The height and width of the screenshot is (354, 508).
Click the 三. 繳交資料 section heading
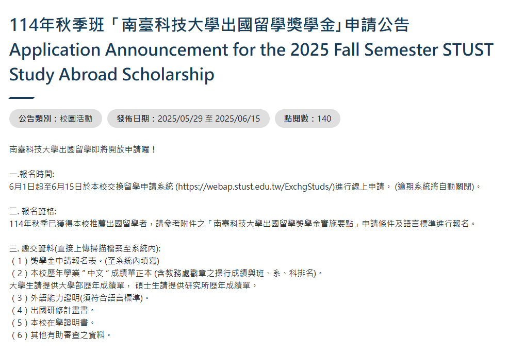click(85, 248)
